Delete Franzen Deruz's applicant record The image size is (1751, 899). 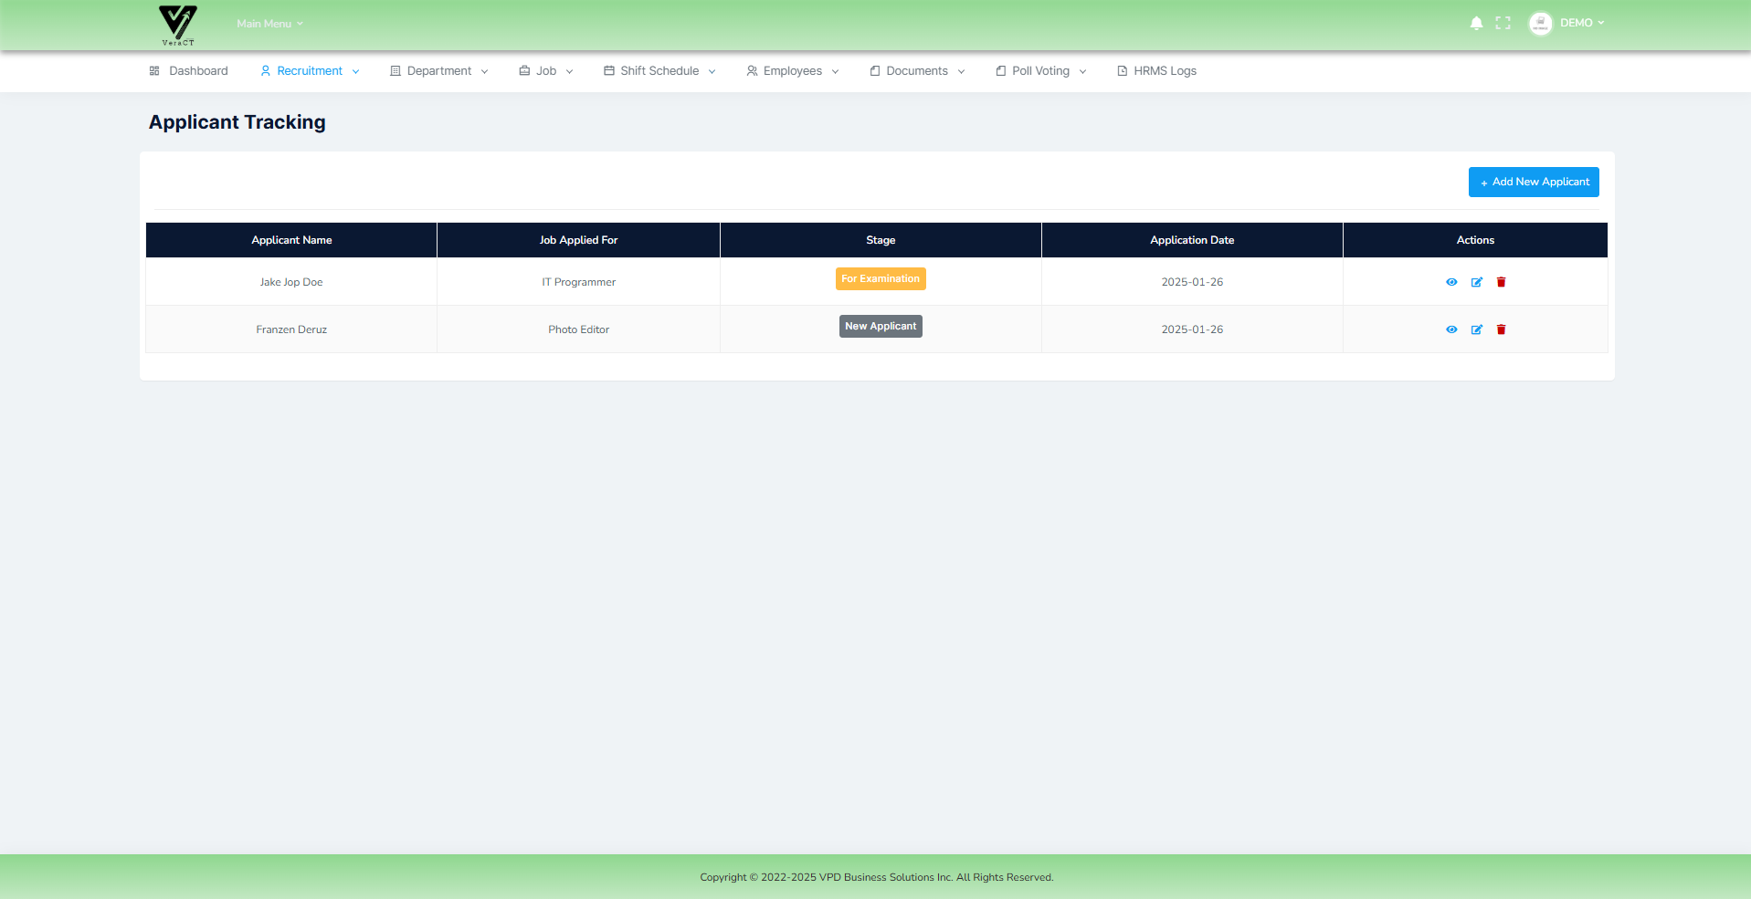coord(1501,329)
